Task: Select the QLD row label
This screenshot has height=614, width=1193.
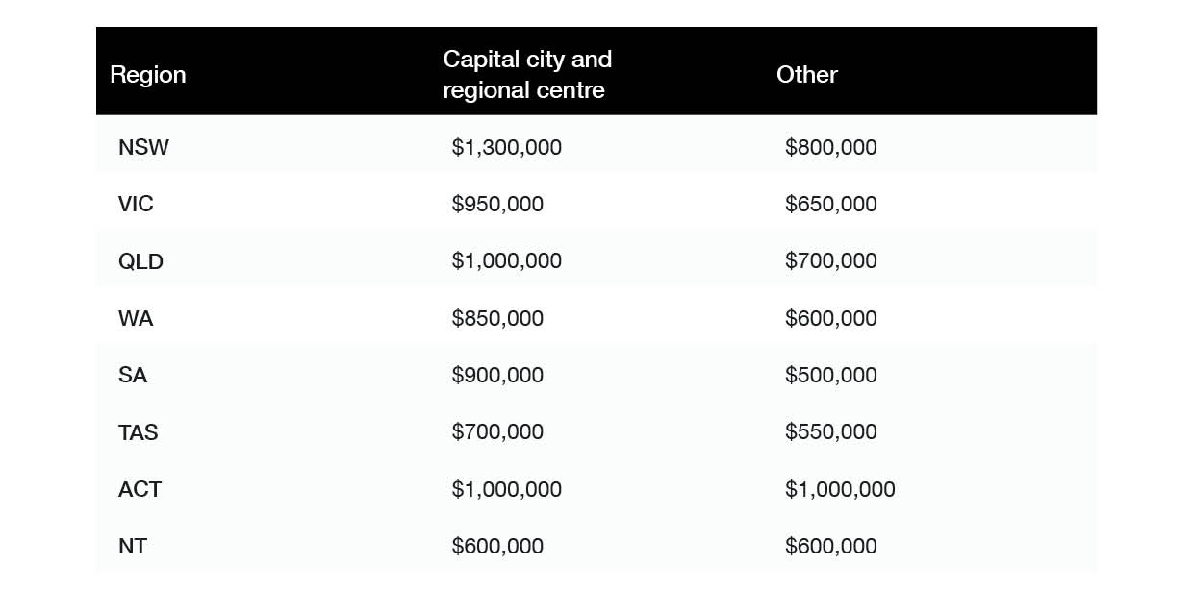Action: pyautogui.click(x=140, y=261)
